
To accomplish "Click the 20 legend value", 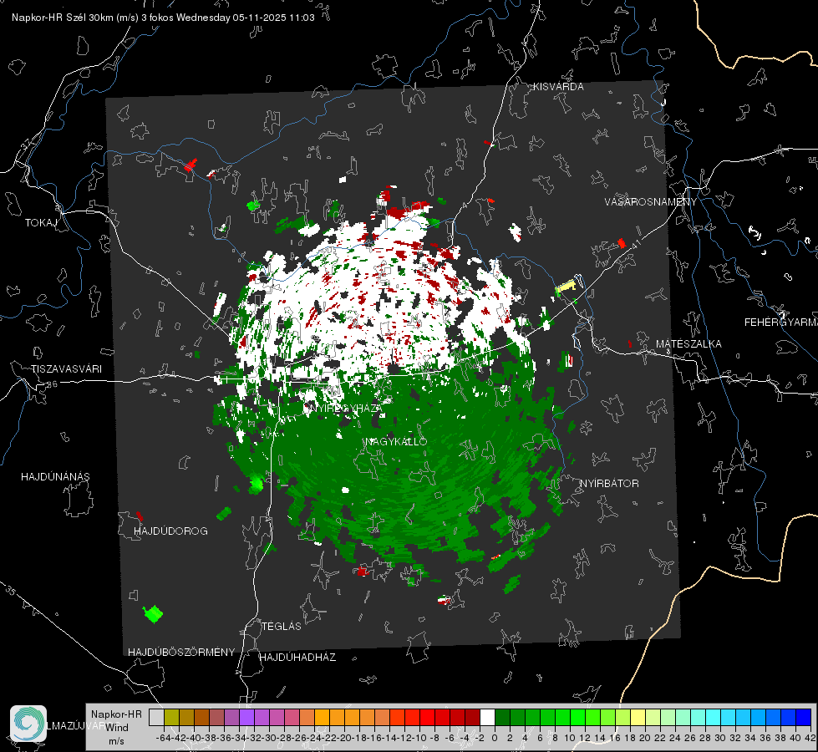I will pyautogui.click(x=645, y=738).
